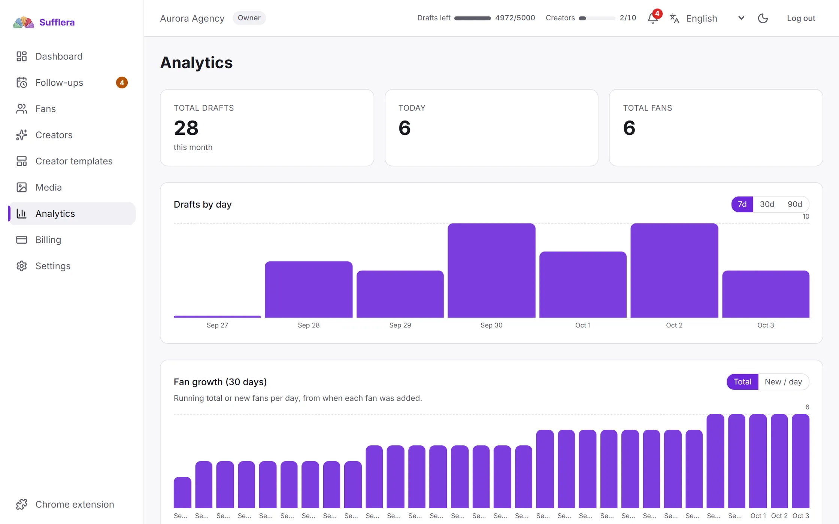Click the Sufflera brand name
Image resolution: width=839 pixels, height=524 pixels.
point(57,22)
